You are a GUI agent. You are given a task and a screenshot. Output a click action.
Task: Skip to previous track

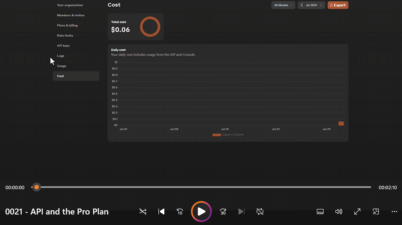coord(161,212)
